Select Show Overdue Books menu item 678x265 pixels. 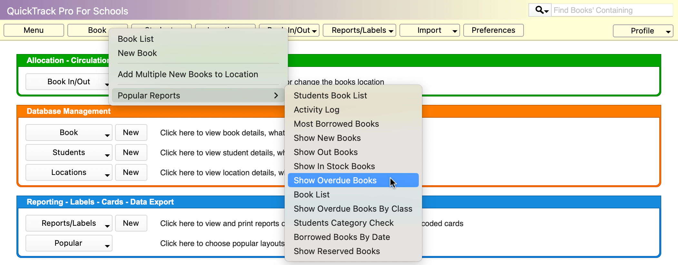(335, 180)
